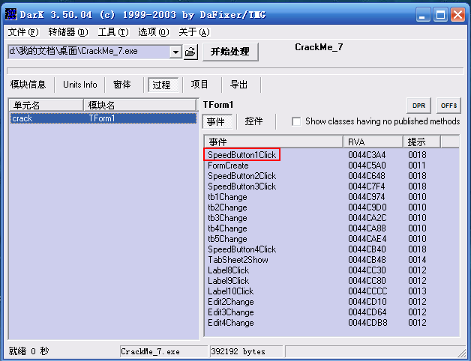Open the 文件(F) menu

tap(23, 32)
